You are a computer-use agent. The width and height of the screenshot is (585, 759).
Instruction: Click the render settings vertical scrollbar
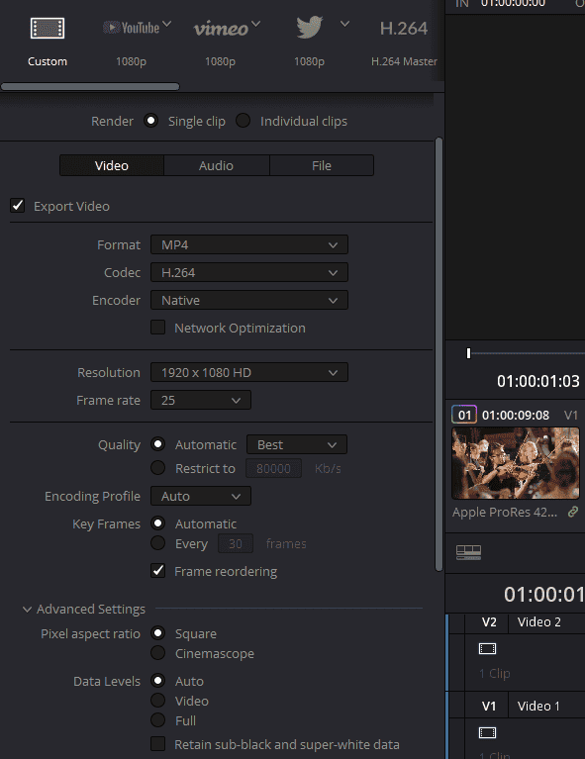pyautogui.click(x=439, y=354)
